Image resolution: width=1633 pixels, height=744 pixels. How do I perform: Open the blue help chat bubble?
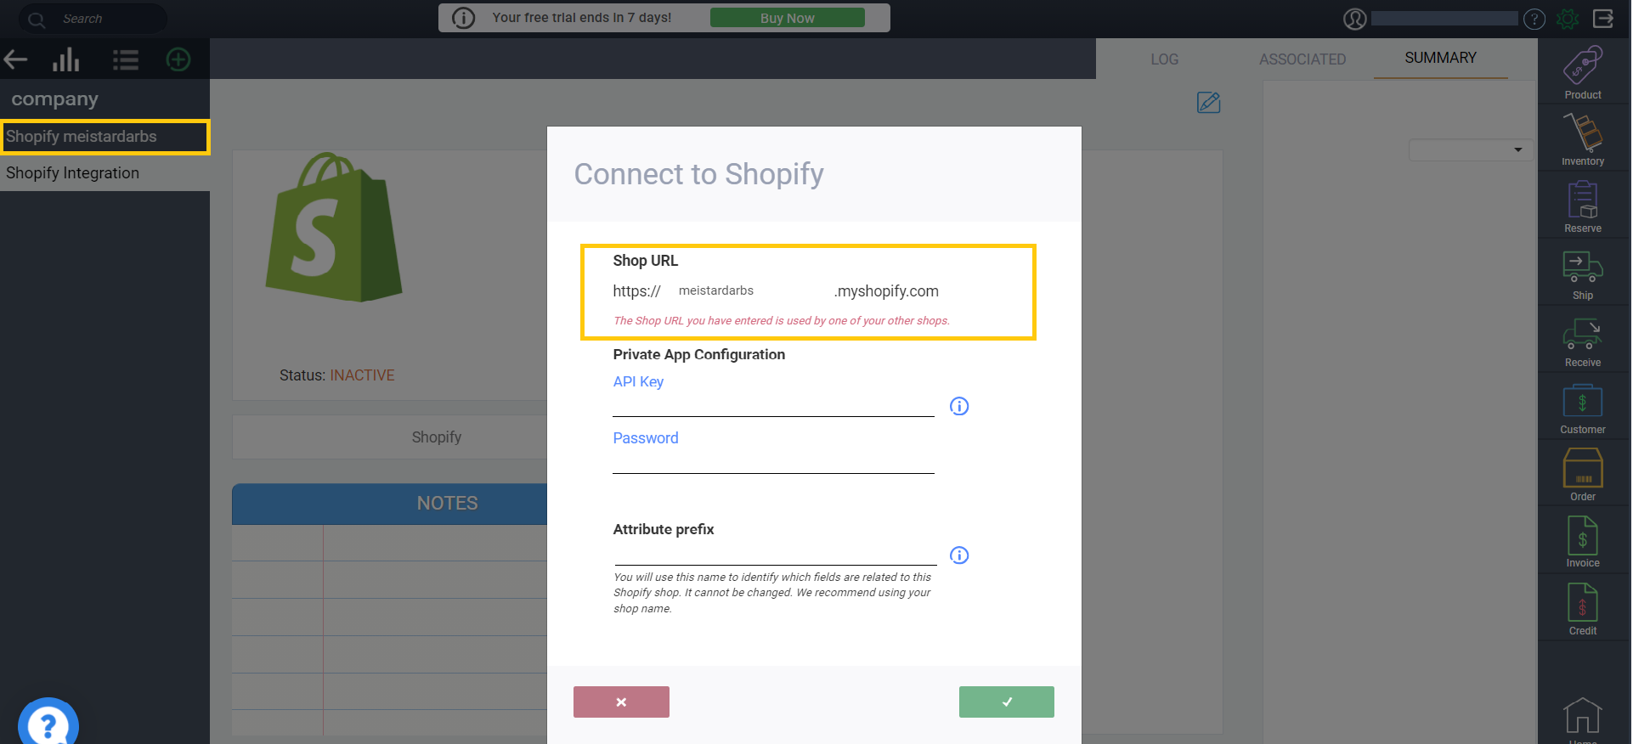(x=48, y=724)
